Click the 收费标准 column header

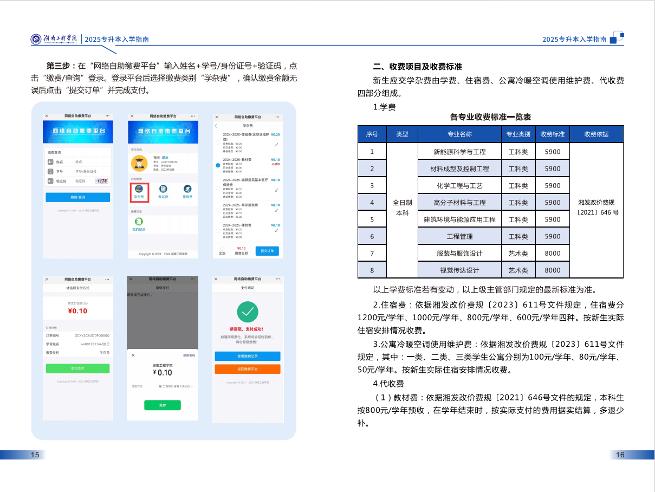coord(553,134)
